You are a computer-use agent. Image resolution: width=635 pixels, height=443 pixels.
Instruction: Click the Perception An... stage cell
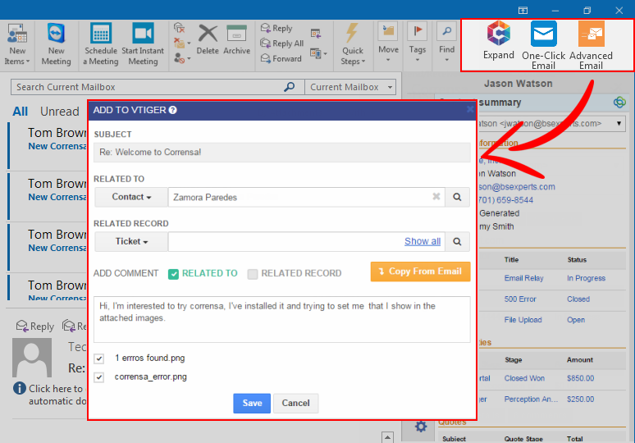[x=531, y=399]
